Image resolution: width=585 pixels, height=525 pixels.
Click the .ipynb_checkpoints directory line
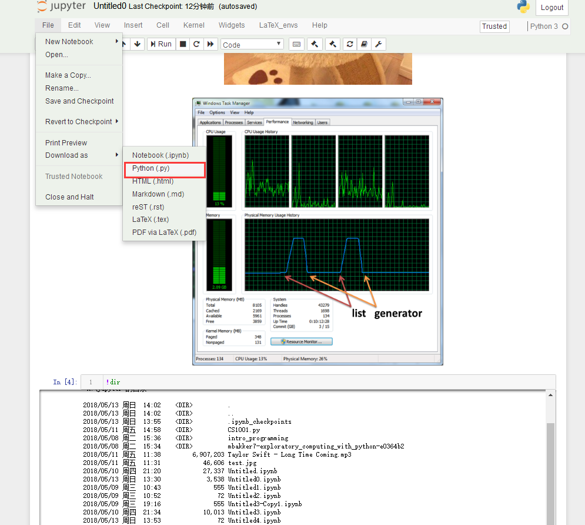point(188,421)
